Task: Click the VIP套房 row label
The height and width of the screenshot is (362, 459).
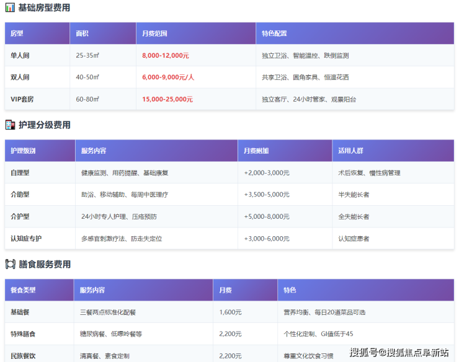Action: [x=22, y=99]
